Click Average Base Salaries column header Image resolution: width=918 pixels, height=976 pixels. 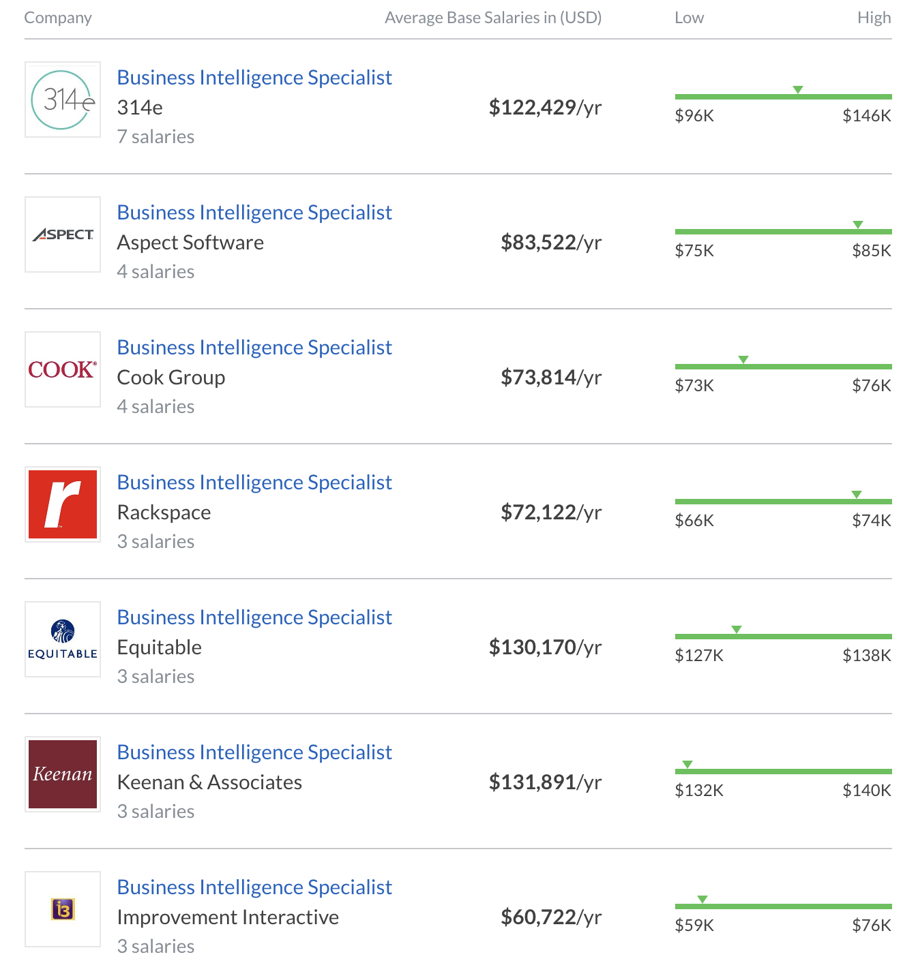tap(493, 18)
